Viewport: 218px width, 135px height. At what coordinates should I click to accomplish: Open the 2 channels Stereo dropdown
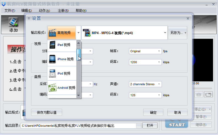click(x=159, y=84)
